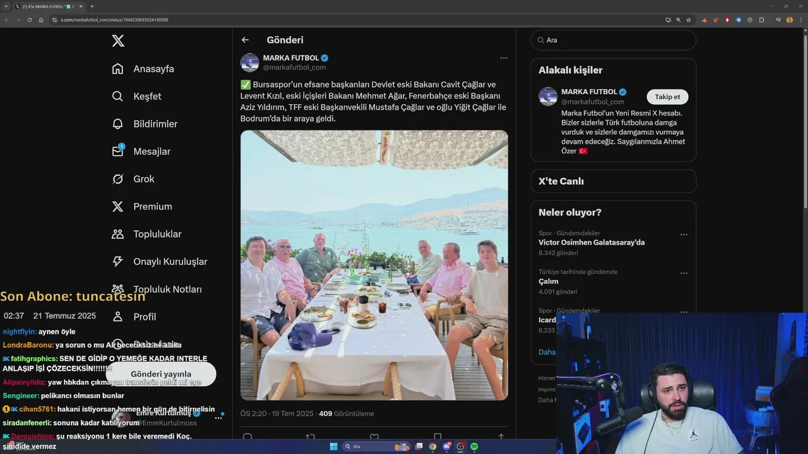The height and width of the screenshot is (454, 808).
Task: Click the taskbar Ara search box
Action: [x=377, y=446]
